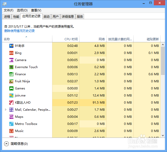The width and height of the screenshot is (167, 152).
Task: Click the 0.6 MB tile update cell
Action: pos(147,74)
